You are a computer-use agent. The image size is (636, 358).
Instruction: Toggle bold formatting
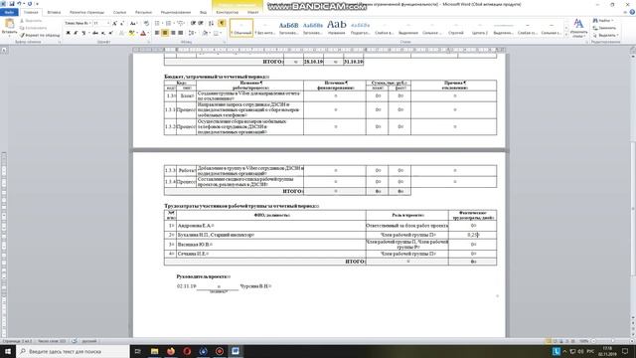tap(68, 33)
